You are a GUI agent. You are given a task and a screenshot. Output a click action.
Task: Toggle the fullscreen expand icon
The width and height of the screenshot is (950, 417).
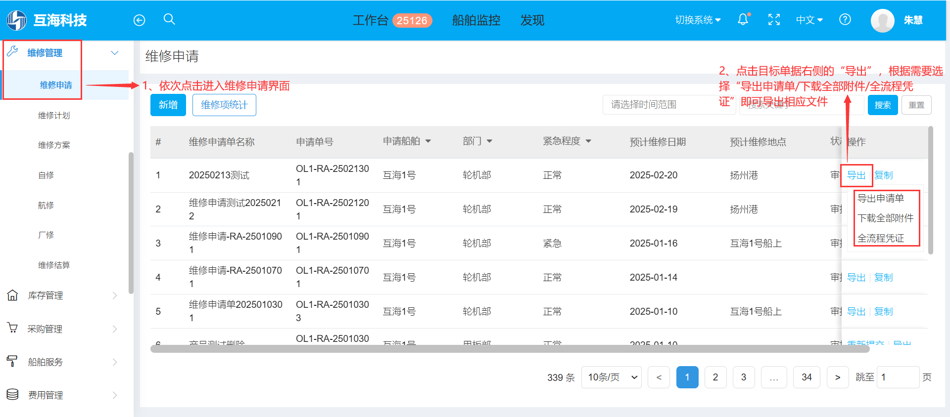coord(774,20)
